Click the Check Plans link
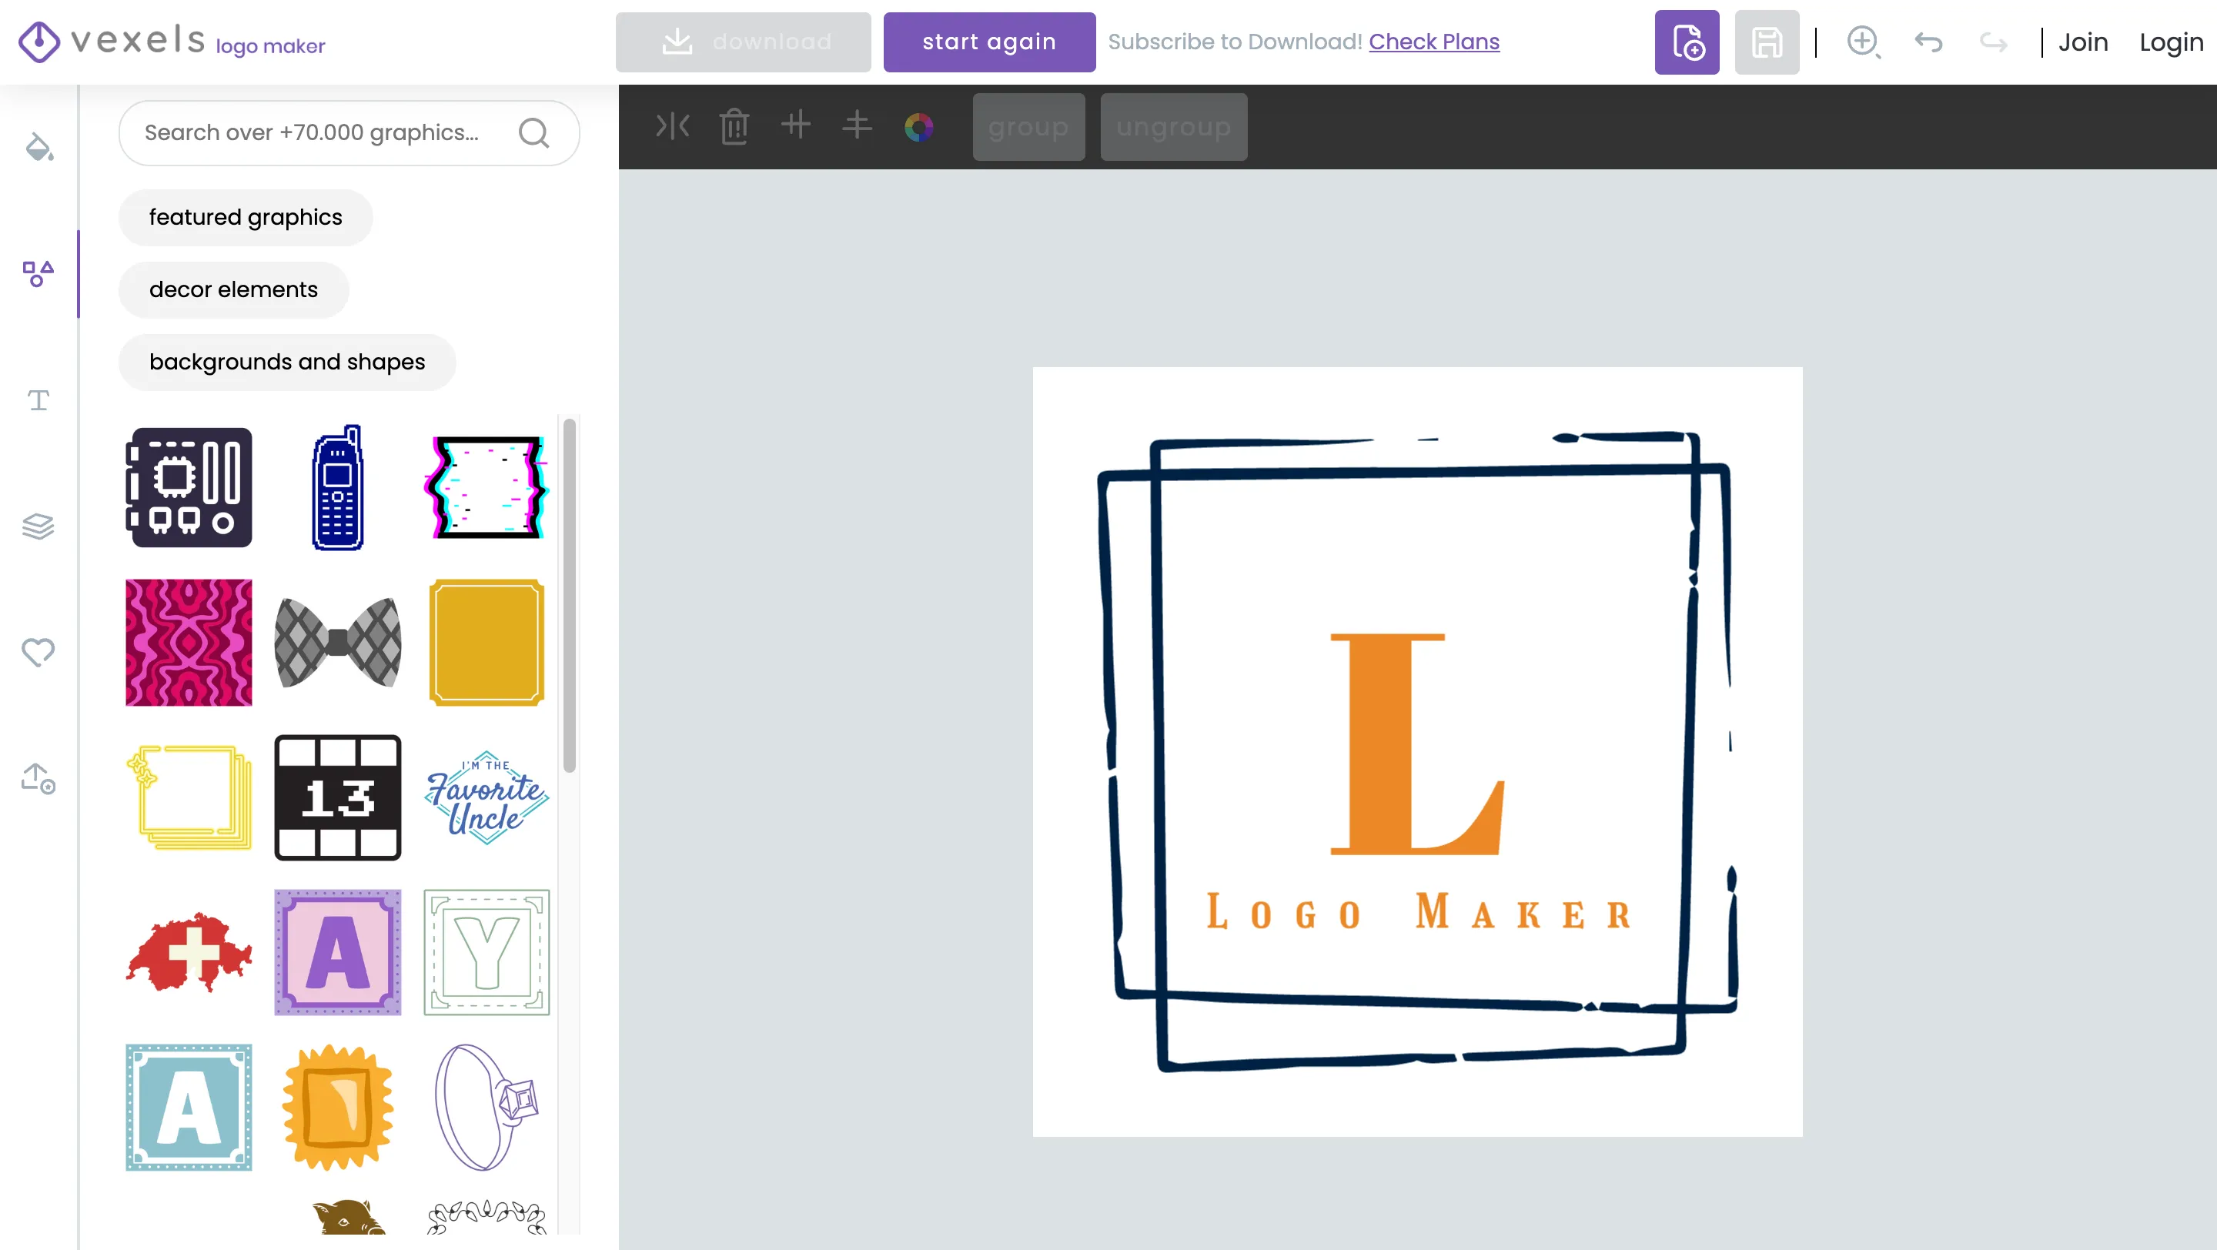 tap(1434, 41)
